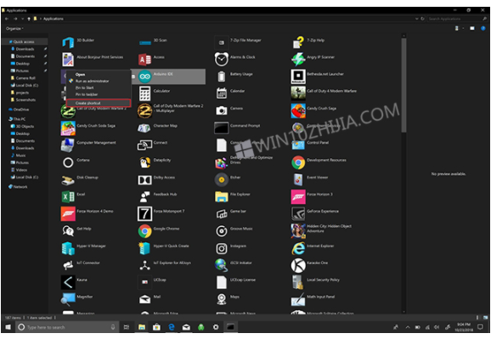The width and height of the screenshot is (491, 339).
Task: Select the Access app icon
Action: coord(144,59)
